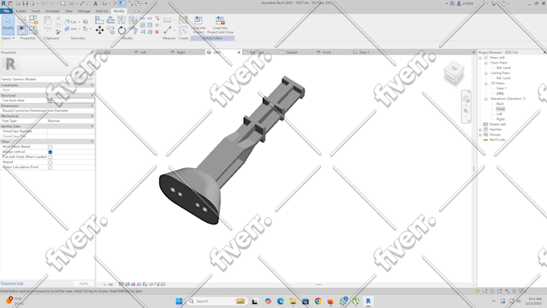Screen dimensions: 547x308
Task: Collapse the Floor Plans node
Action: click(486, 63)
